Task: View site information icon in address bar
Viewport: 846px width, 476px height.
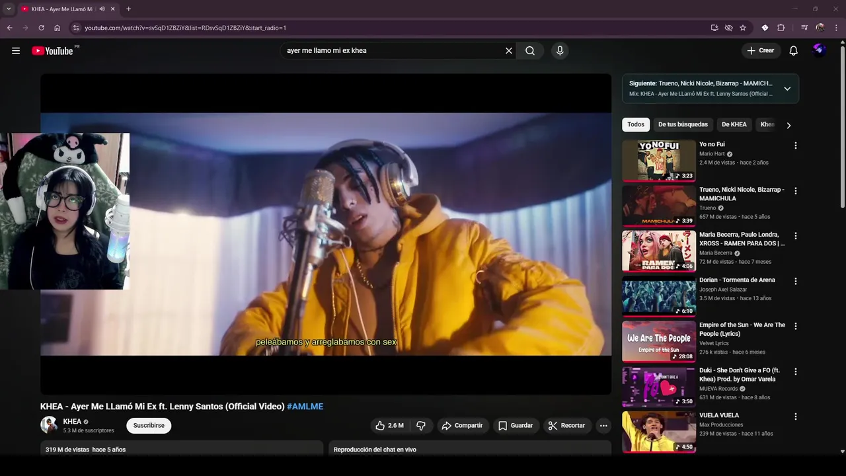Action: coord(76,28)
